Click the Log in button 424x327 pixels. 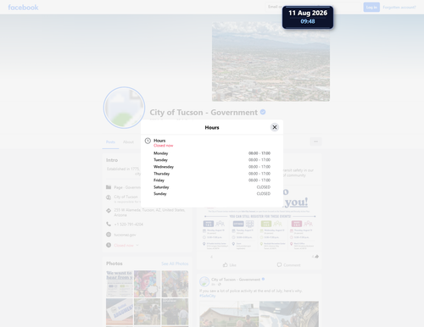pyautogui.click(x=371, y=7)
